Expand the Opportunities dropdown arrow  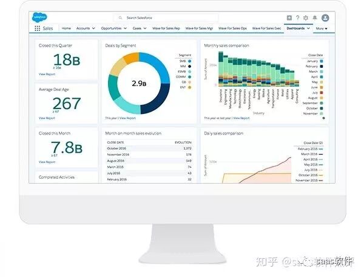(125, 28)
